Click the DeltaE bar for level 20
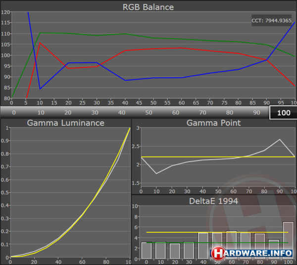Image resolution: width=297 pixels, height=265 pixels. [175, 251]
